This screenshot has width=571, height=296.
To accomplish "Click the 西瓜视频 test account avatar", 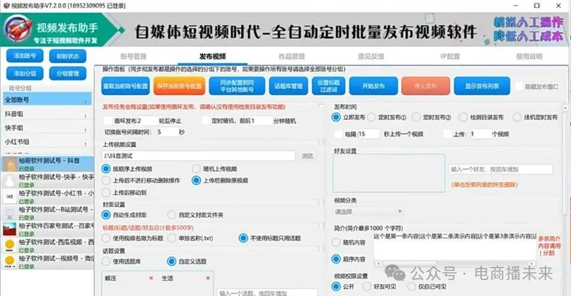I will (x=10, y=246).
